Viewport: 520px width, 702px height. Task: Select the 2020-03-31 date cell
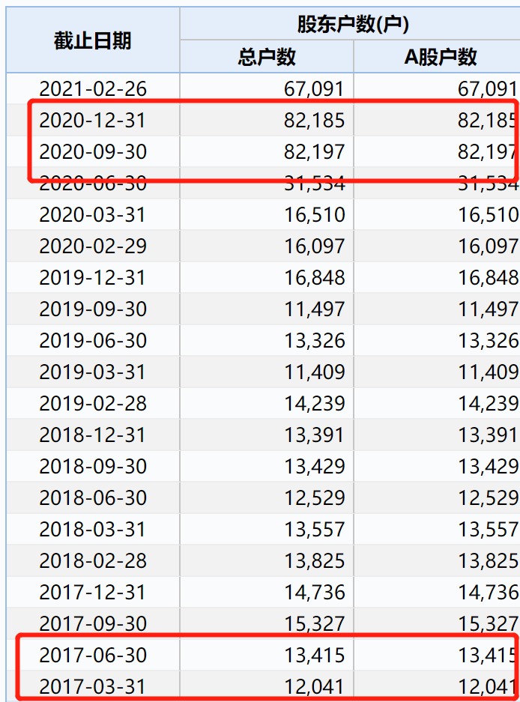point(93,214)
